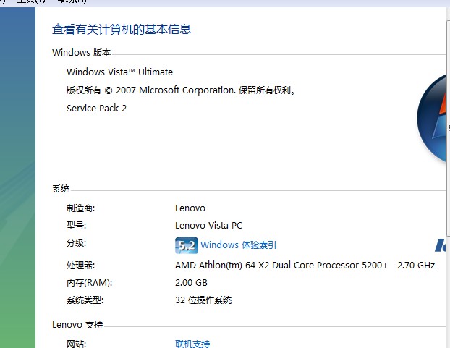This screenshot has width=450, height=348.
Task: Open the 联机支持 link
Action: [192, 344]
